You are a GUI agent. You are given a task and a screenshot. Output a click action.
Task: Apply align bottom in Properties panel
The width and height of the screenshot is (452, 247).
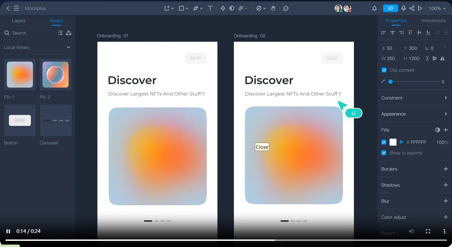[428, 32]
